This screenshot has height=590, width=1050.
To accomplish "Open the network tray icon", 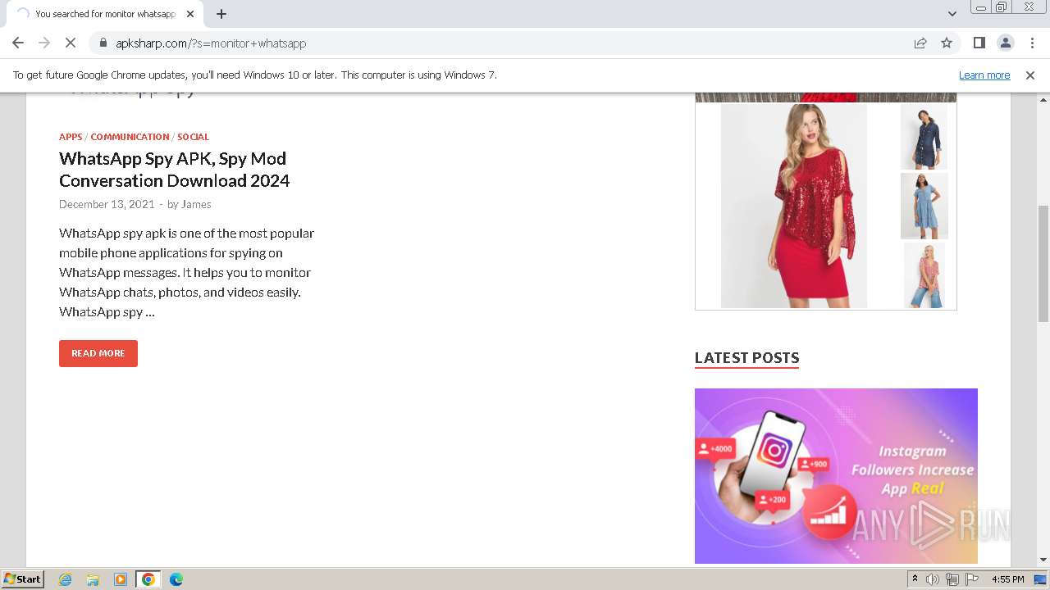I will coord(952,579).
